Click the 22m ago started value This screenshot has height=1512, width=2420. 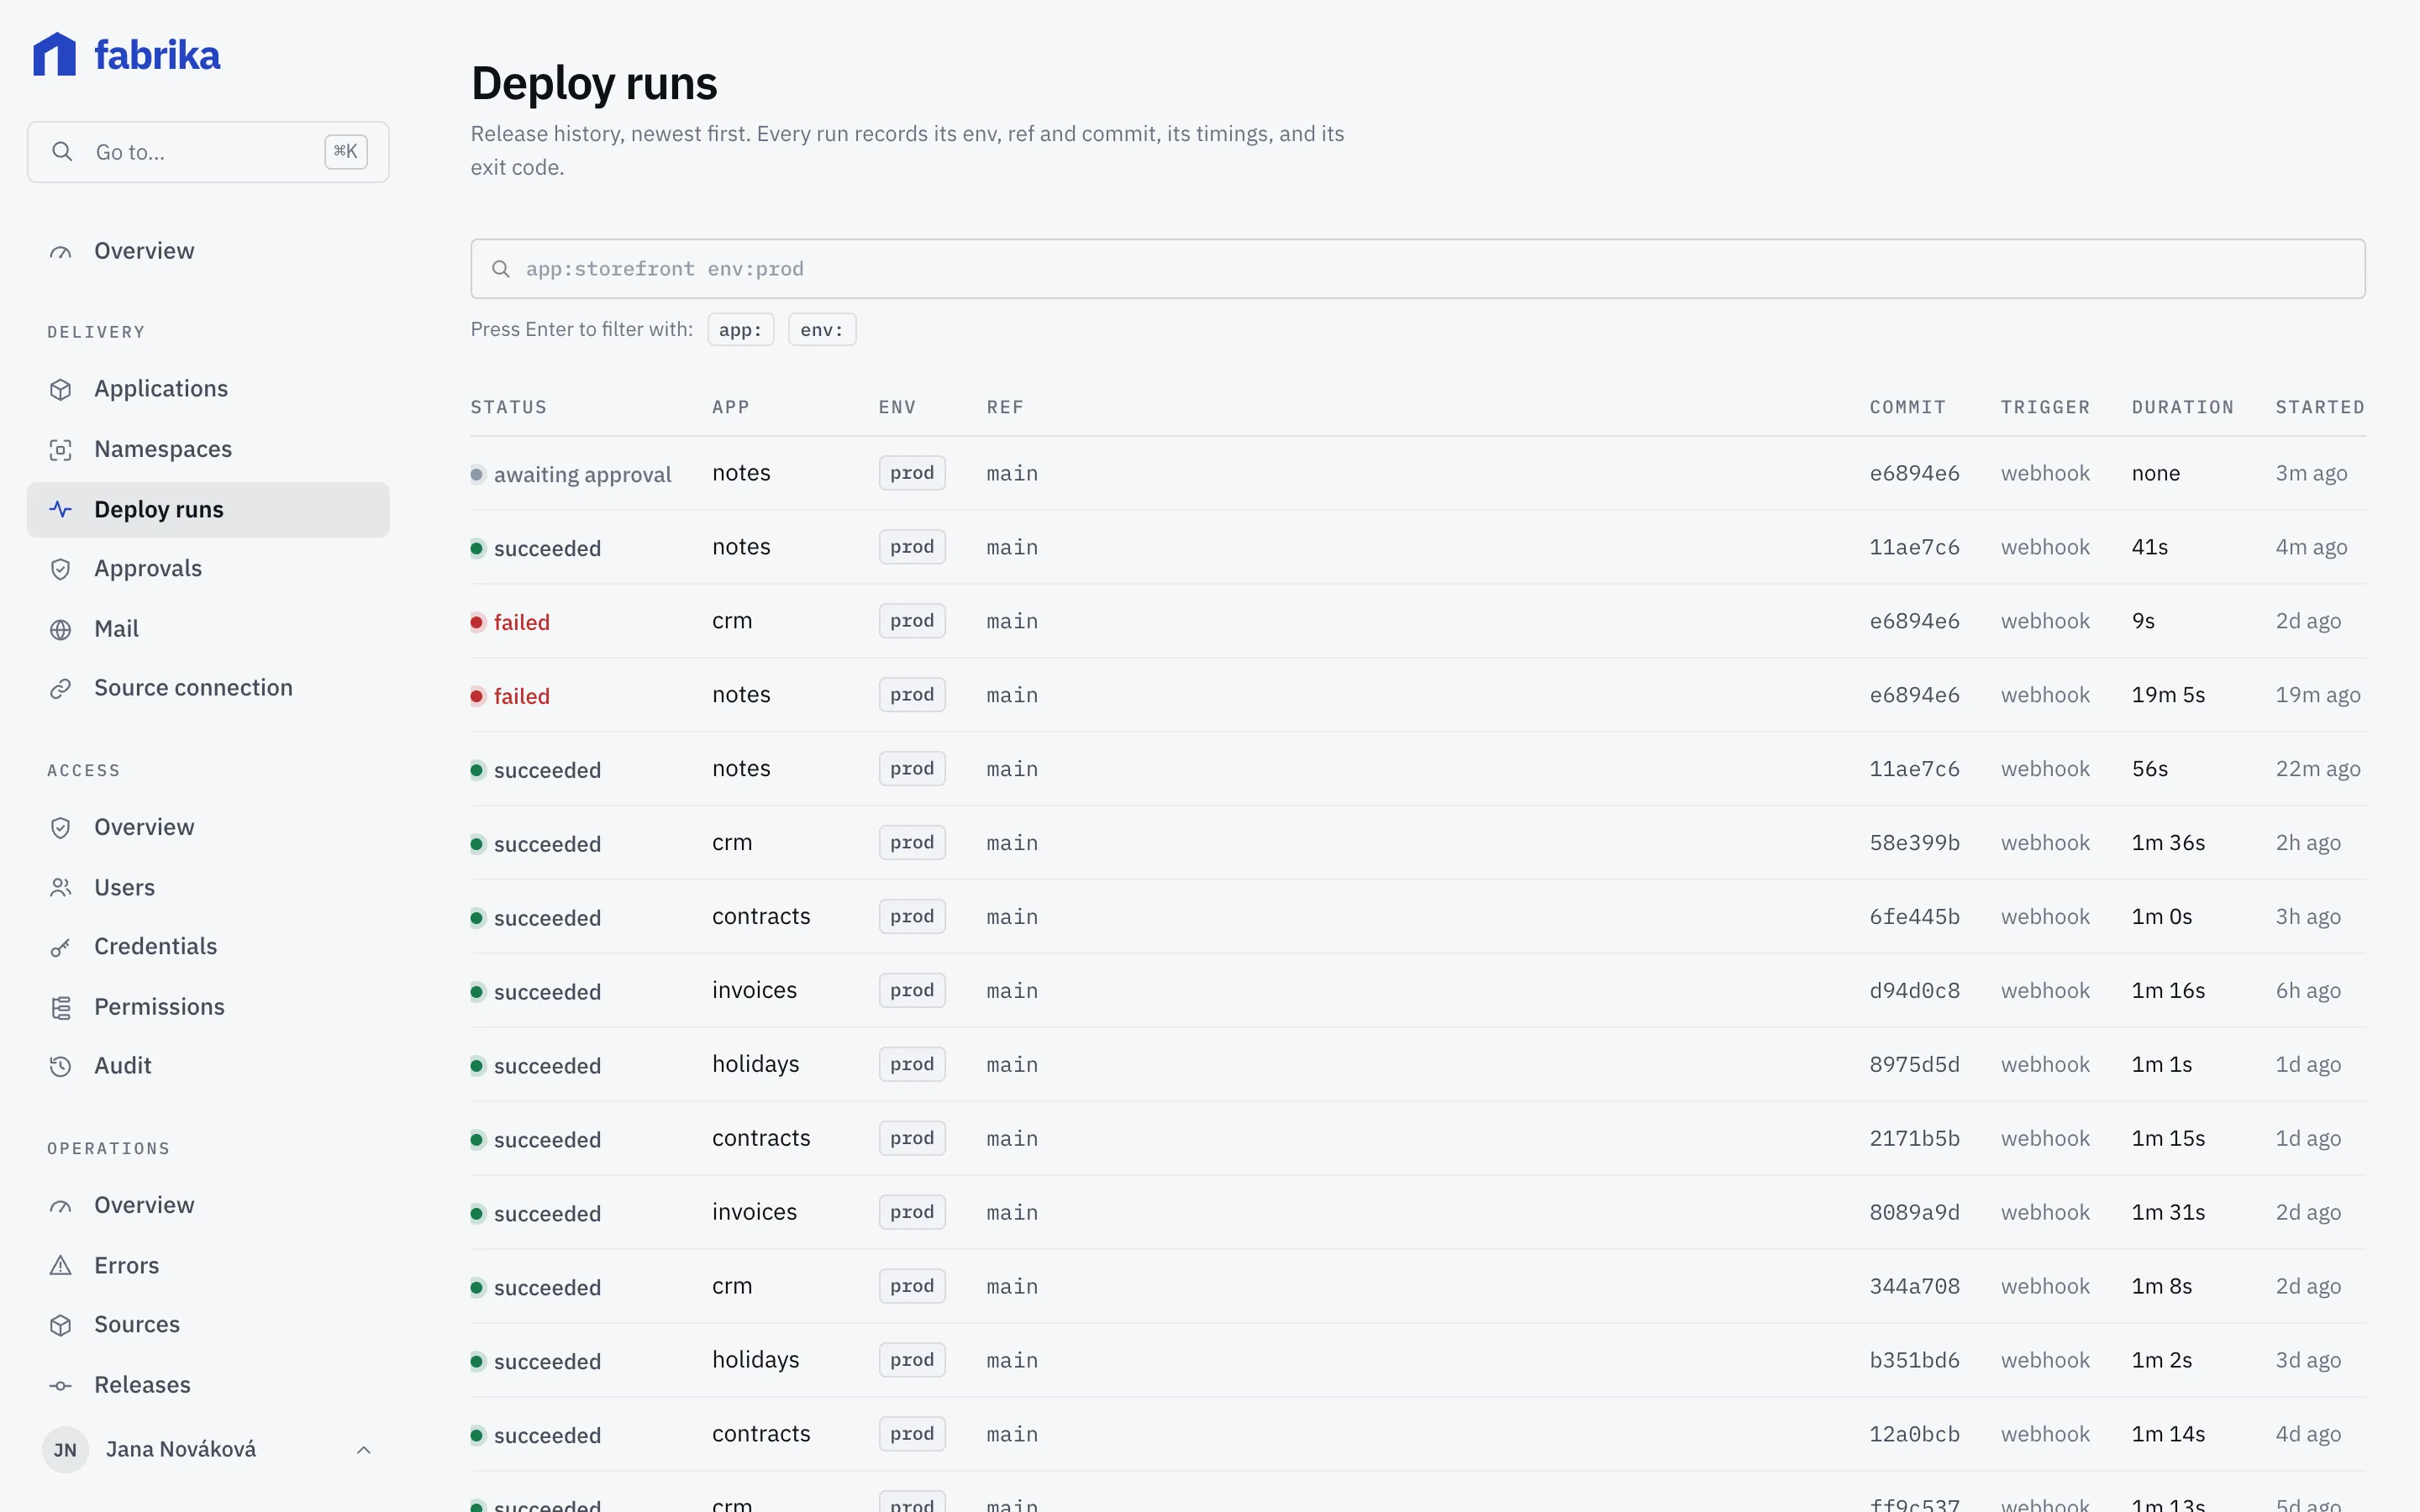click(2318, 769)
